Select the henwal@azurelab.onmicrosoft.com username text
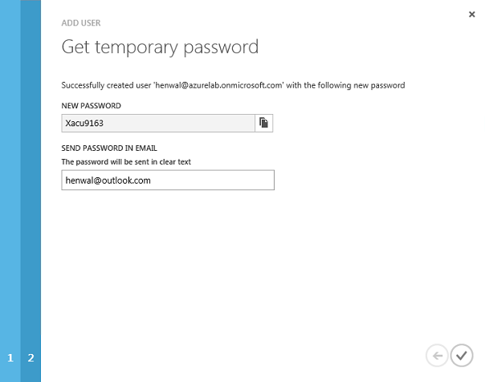Image resolution: width=485 pixels, height=382 pixels. [218, 85]
